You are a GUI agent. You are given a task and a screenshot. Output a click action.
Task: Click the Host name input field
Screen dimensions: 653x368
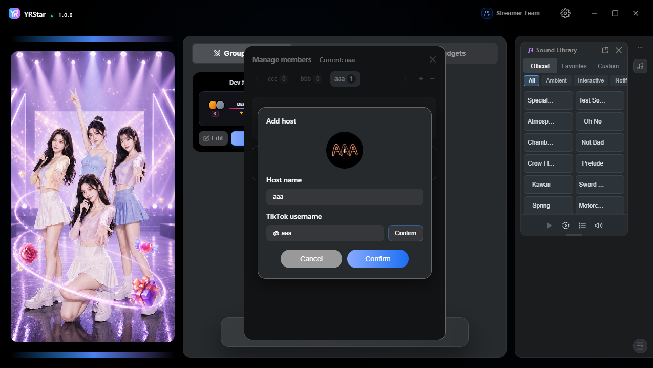[345, 197]
